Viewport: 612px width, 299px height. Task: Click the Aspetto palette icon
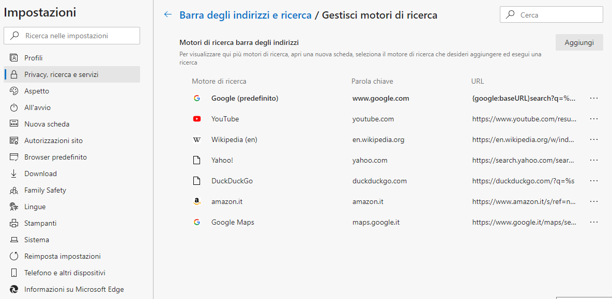[14, 91]
